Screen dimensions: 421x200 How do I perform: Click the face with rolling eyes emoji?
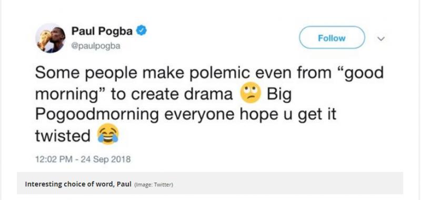251,92
